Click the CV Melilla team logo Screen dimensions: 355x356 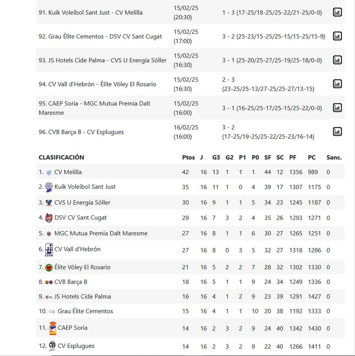49,172
